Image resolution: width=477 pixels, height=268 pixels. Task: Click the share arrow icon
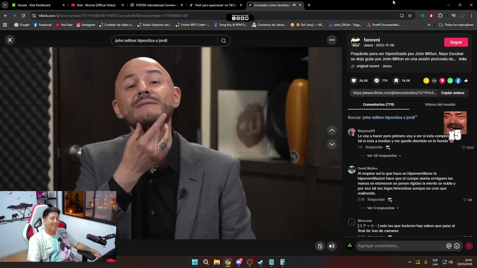(466, 80)
